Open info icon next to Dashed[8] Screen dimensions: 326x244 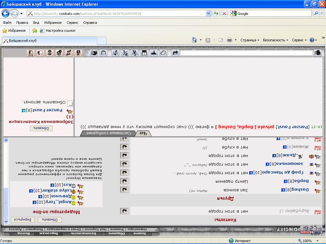(x=283, y=190)
